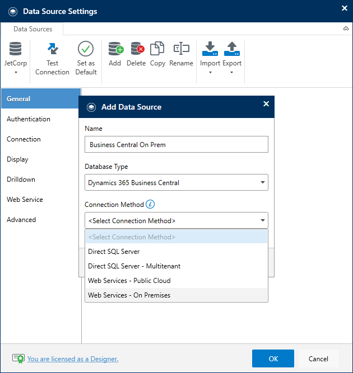Choose Web Services - On Premises option

176,295
